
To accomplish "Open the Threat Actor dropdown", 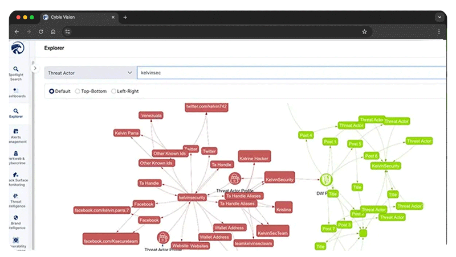I will 89,73.
